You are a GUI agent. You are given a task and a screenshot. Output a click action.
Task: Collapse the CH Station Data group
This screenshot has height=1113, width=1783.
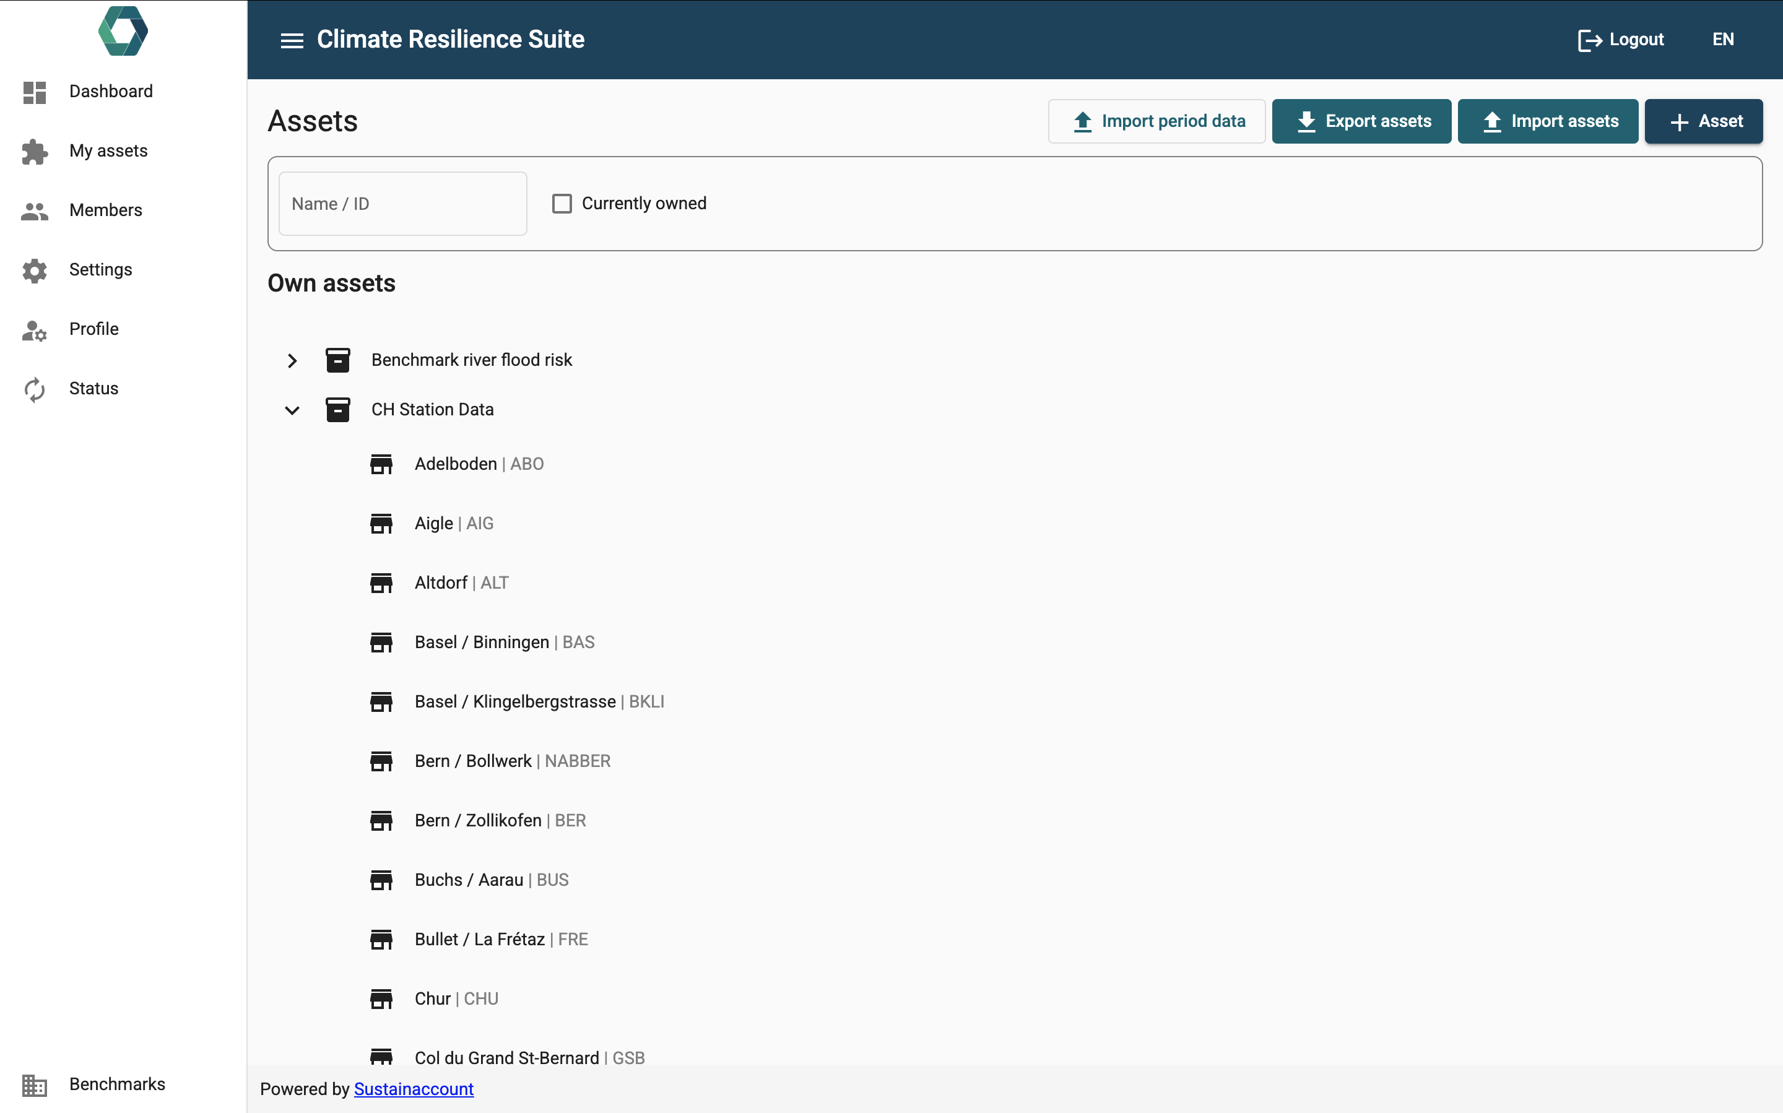pos(292,410)
